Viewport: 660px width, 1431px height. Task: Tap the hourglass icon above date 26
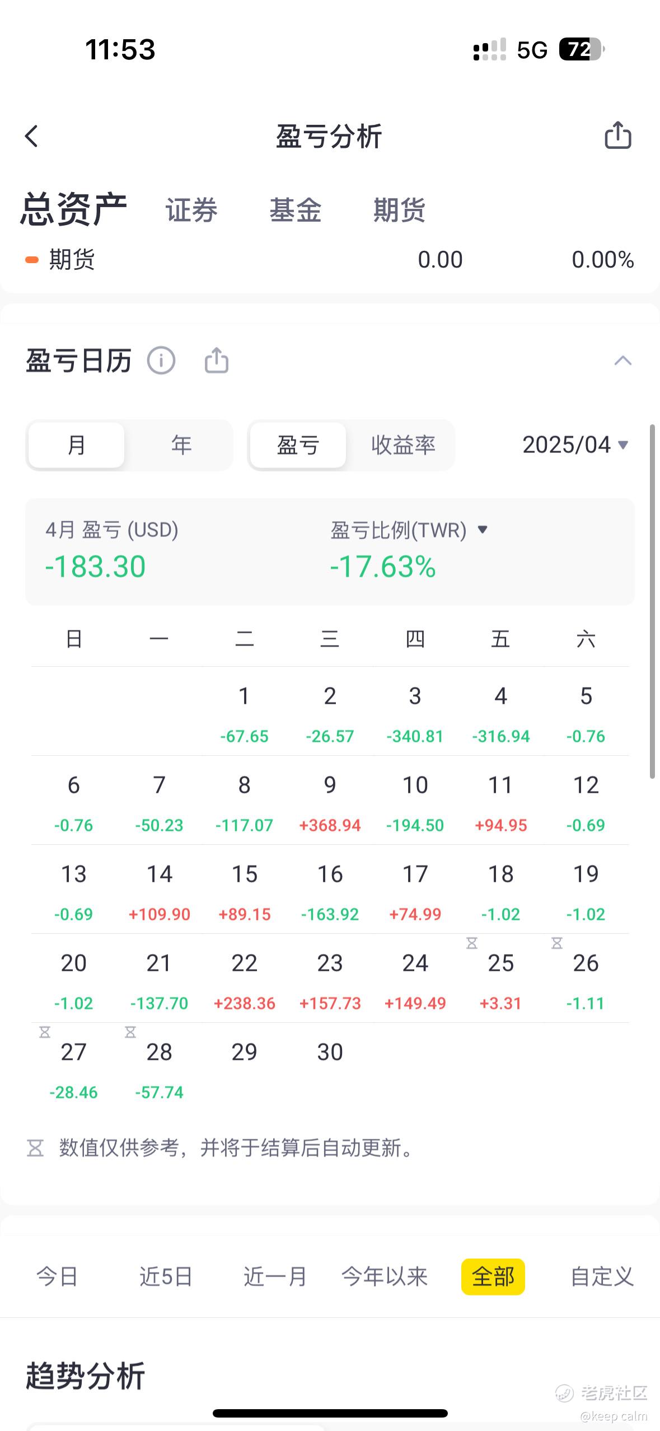[556, 943]
